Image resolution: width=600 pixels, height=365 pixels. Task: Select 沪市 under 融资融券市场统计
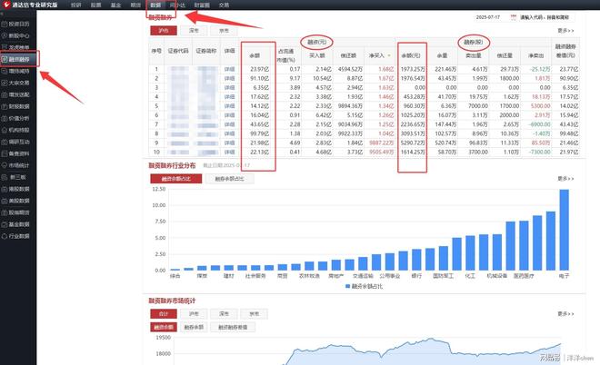192,313
